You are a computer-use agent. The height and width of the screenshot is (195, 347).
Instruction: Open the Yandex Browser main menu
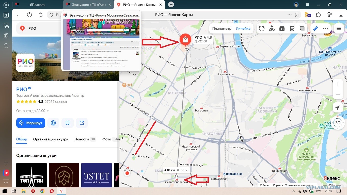point(307,4)
